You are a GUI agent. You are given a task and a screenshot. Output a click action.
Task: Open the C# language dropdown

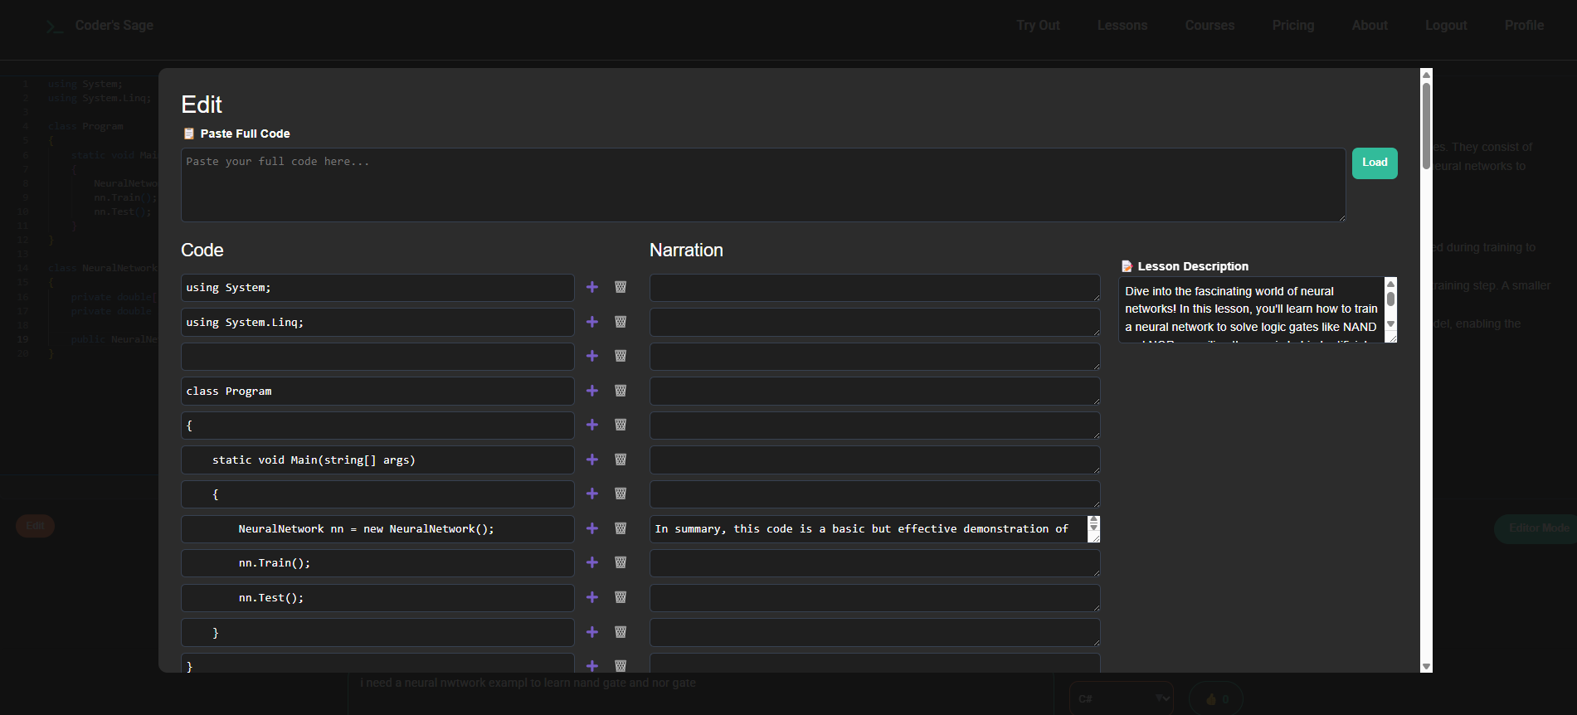tap(1122, 698)
